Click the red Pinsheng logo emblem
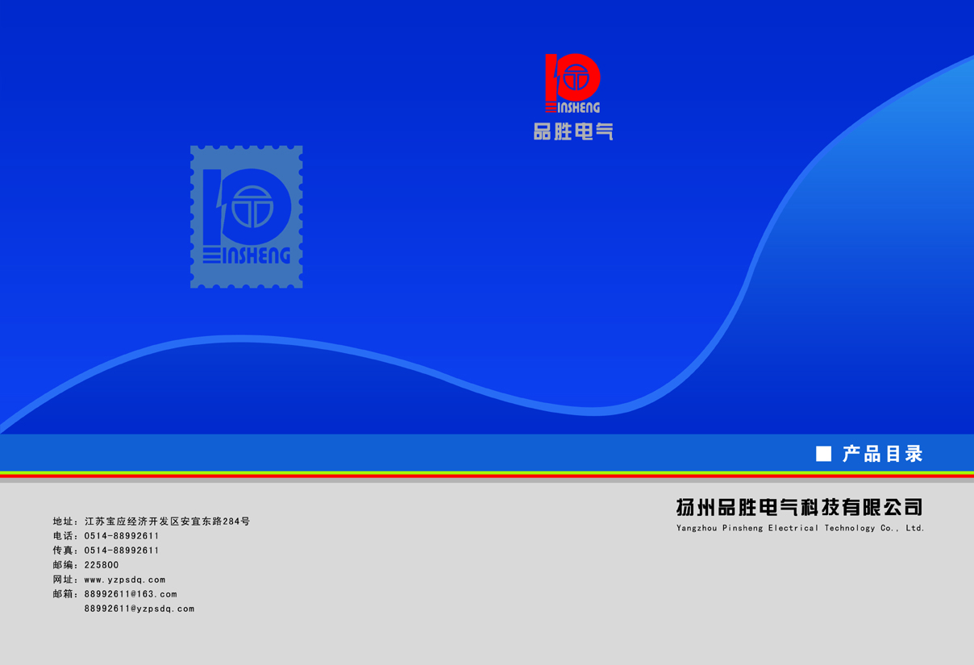The height and width of the screenshot is (665, 974). click(572, 83)
